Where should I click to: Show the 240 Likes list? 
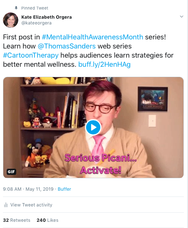click(47, 220)
